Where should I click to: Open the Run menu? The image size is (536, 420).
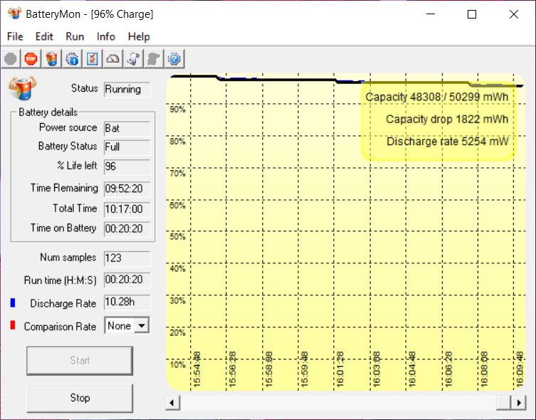pos(75,36)
